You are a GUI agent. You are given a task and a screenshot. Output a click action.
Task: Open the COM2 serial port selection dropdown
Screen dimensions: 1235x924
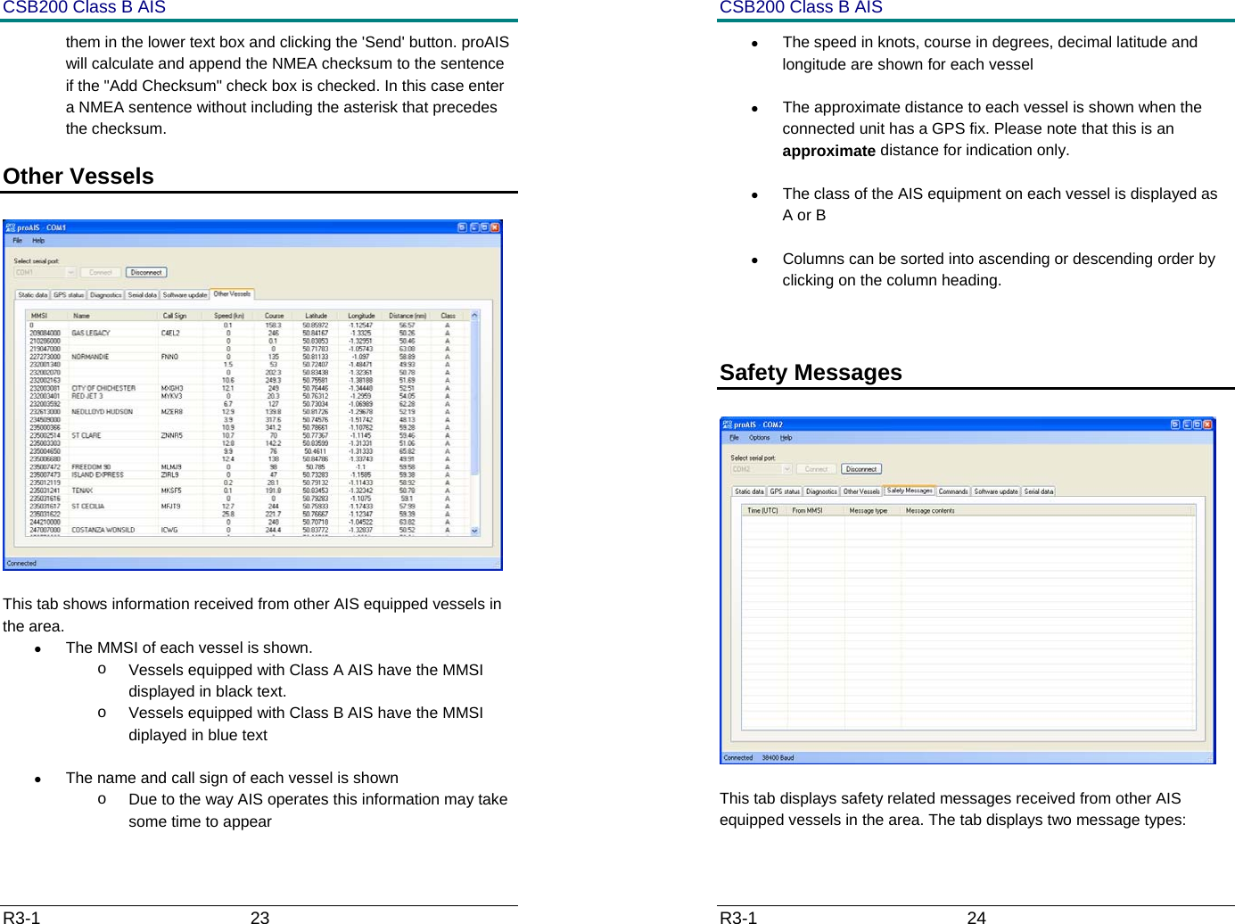click(x=788, y=469)
